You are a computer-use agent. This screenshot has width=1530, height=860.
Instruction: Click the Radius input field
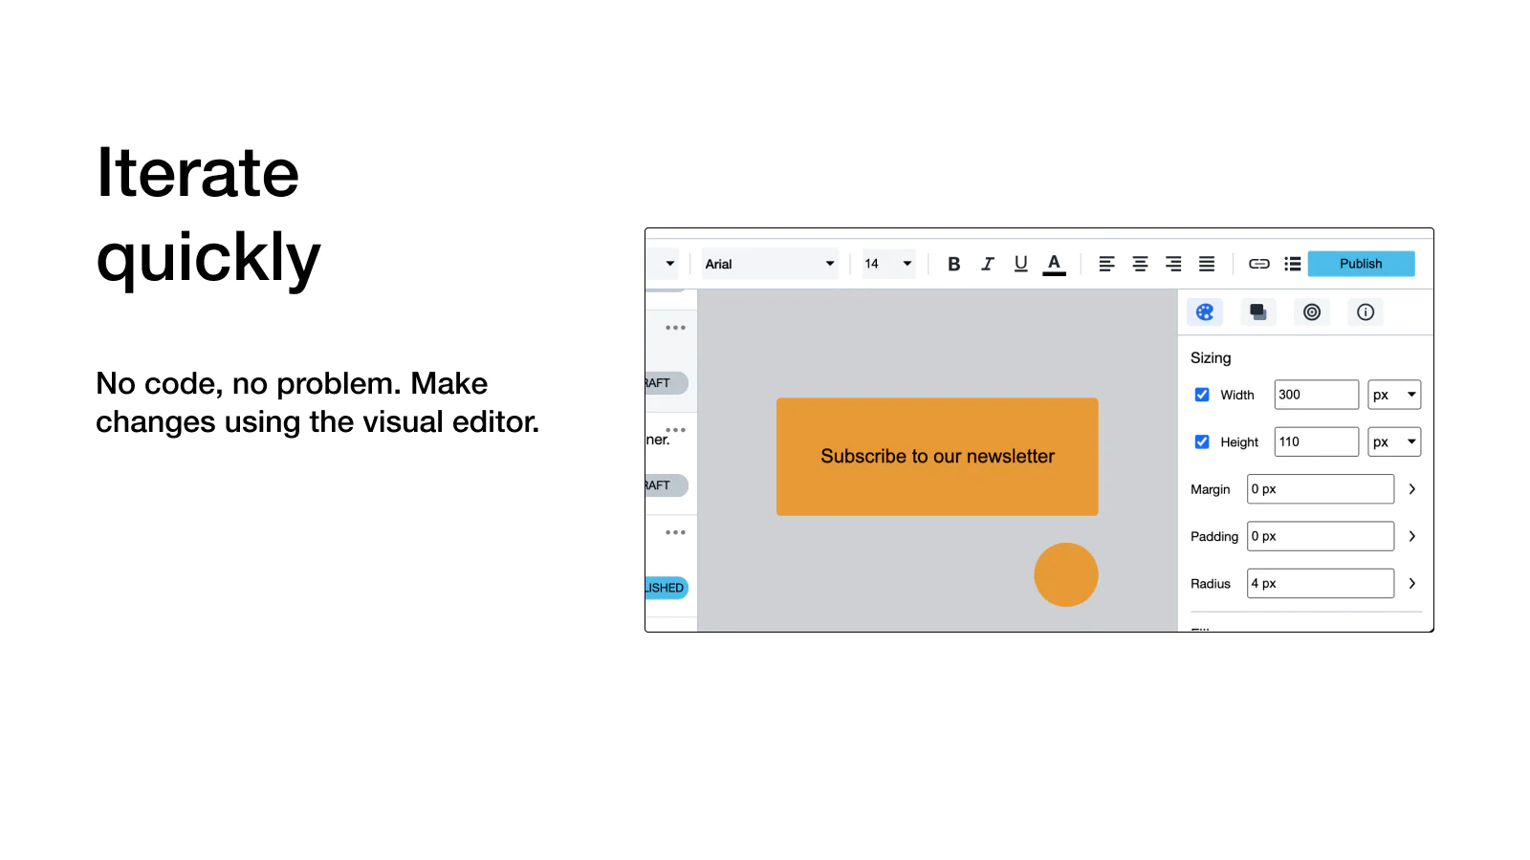1320,584
